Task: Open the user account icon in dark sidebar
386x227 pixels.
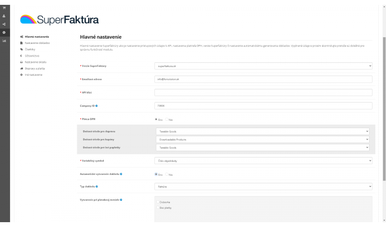Action: pyautogui.click(x=4, y=16)
